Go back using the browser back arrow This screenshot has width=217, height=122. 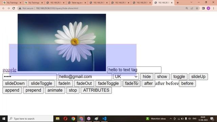[3, 8]
